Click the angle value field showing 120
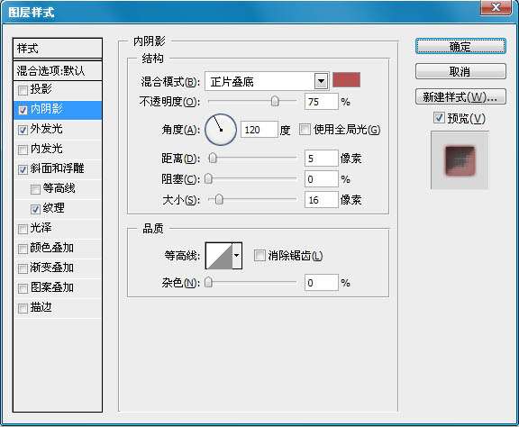This screenshot has width=519, height=427. coord(259,130)
